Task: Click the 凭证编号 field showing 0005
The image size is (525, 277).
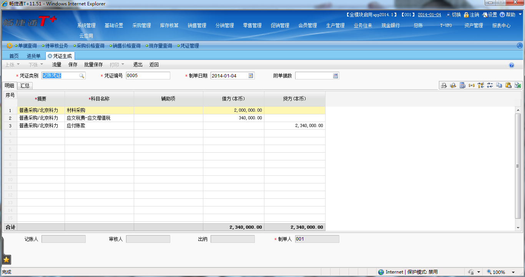Action: (x=148, y=76)
